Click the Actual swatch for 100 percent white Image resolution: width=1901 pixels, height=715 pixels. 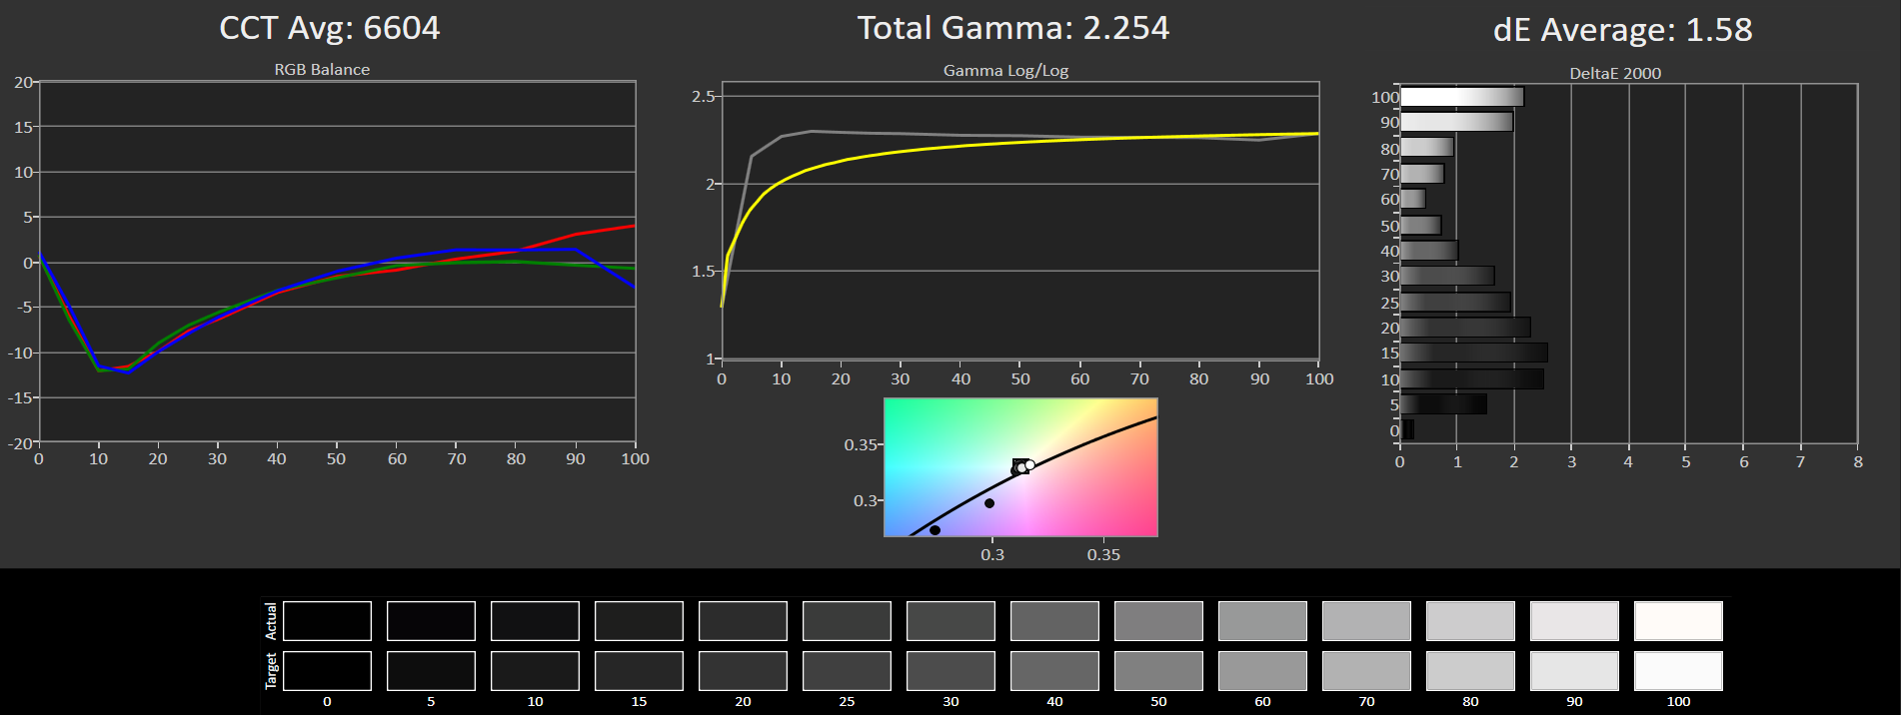(x=1678, y=621)
